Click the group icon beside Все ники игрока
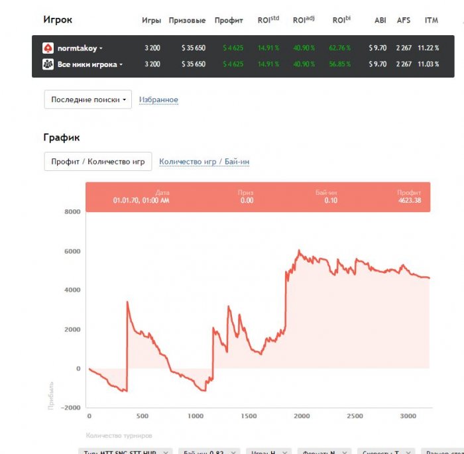 click(48, 64)
